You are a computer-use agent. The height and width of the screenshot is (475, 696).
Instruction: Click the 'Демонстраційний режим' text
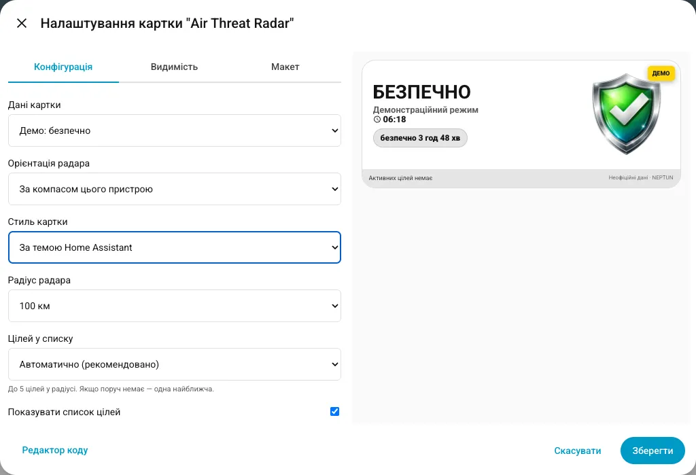[425, 109]
